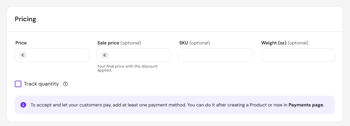The width and height of the screenshot is (350, 126).
Task: Click the Price input field
Action: pos(52,55)
